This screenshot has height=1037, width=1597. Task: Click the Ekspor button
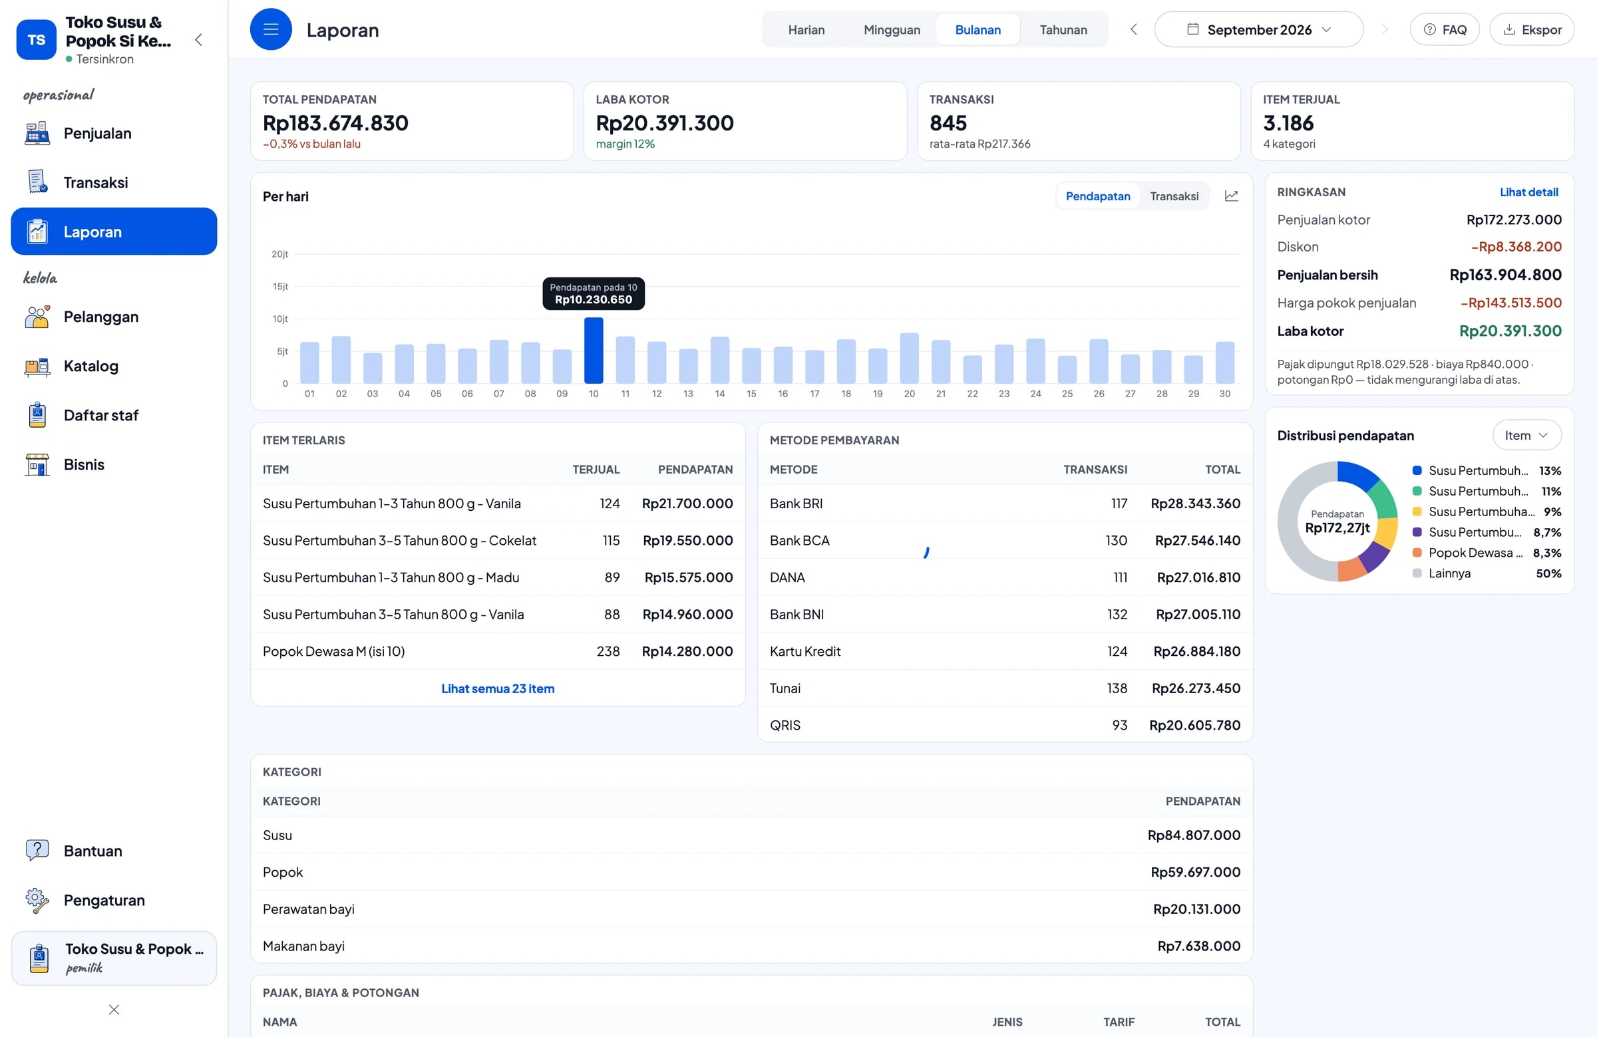[x=1532, y=29]
